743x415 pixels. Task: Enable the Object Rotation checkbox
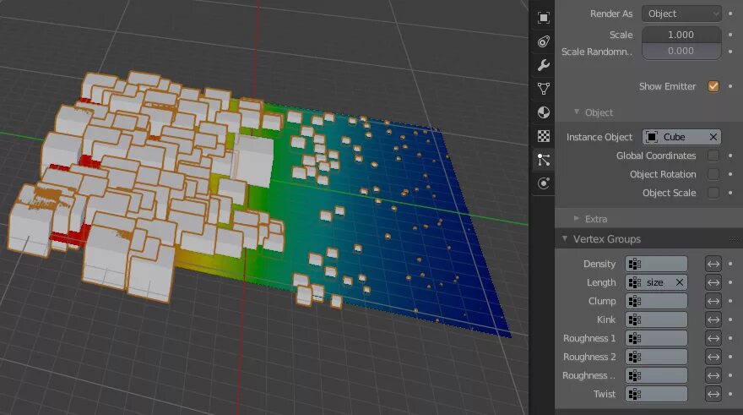click(x=713, y=174)
